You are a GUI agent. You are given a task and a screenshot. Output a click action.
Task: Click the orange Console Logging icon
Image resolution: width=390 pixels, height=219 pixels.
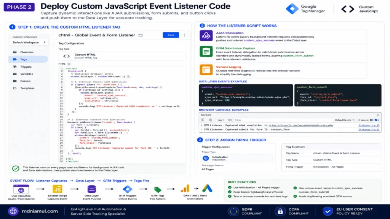click(206, 70)
